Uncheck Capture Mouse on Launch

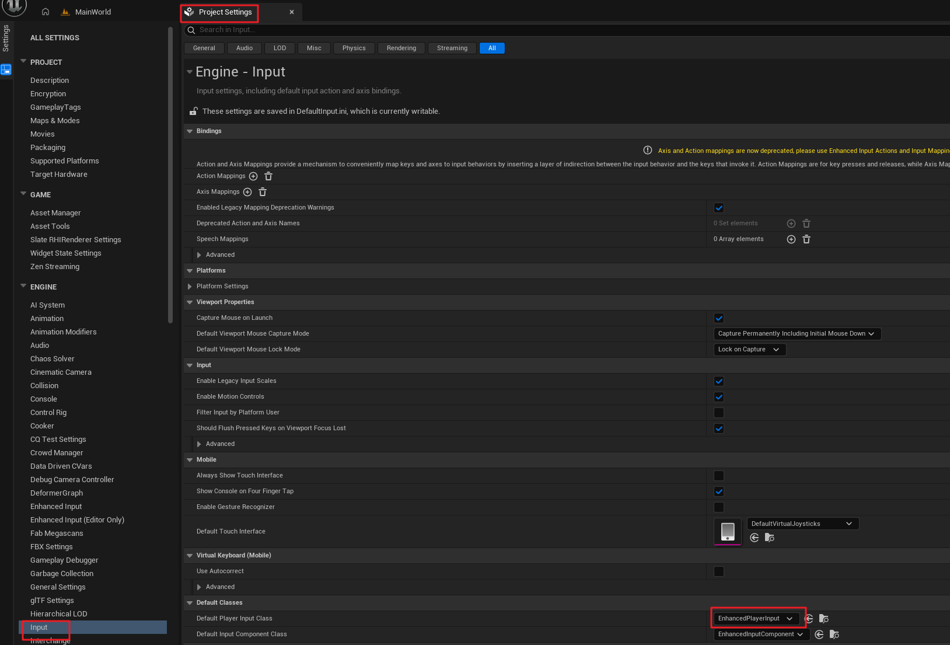click(719, 318)
